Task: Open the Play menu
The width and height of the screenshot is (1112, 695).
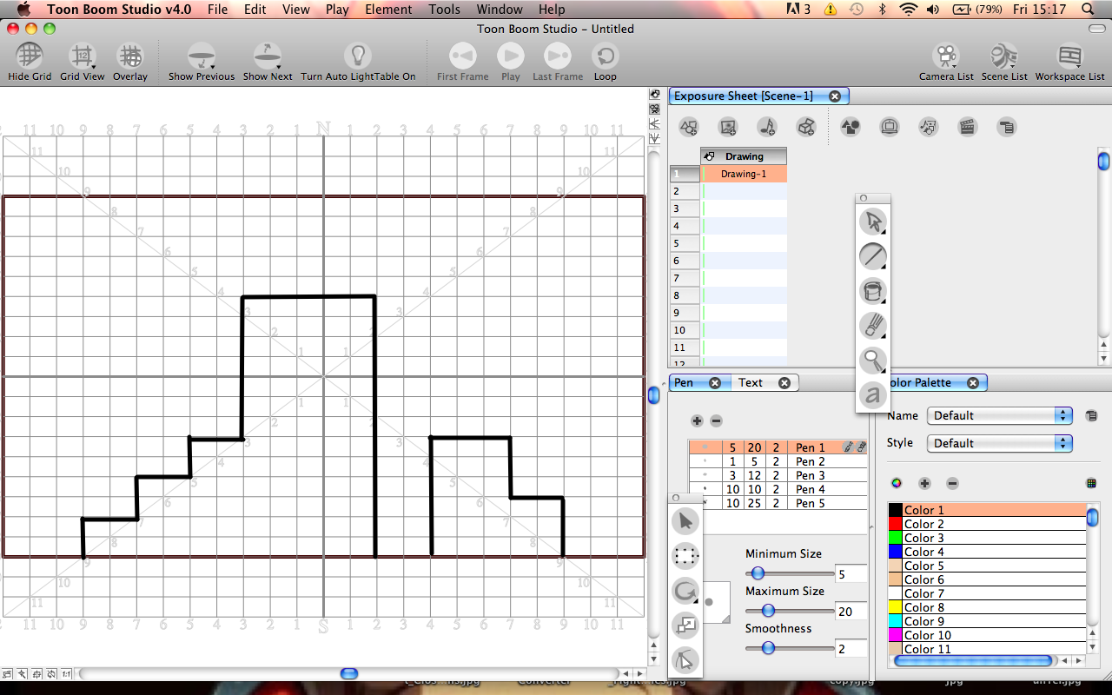Action: (x=337, y=10)
